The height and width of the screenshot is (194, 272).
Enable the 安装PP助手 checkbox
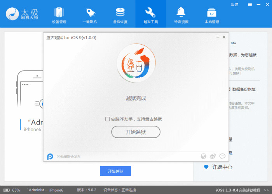(107, 119)
